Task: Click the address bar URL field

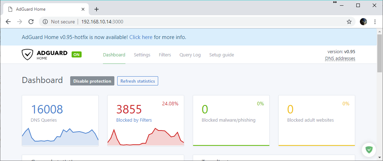Action: [197, 22]
